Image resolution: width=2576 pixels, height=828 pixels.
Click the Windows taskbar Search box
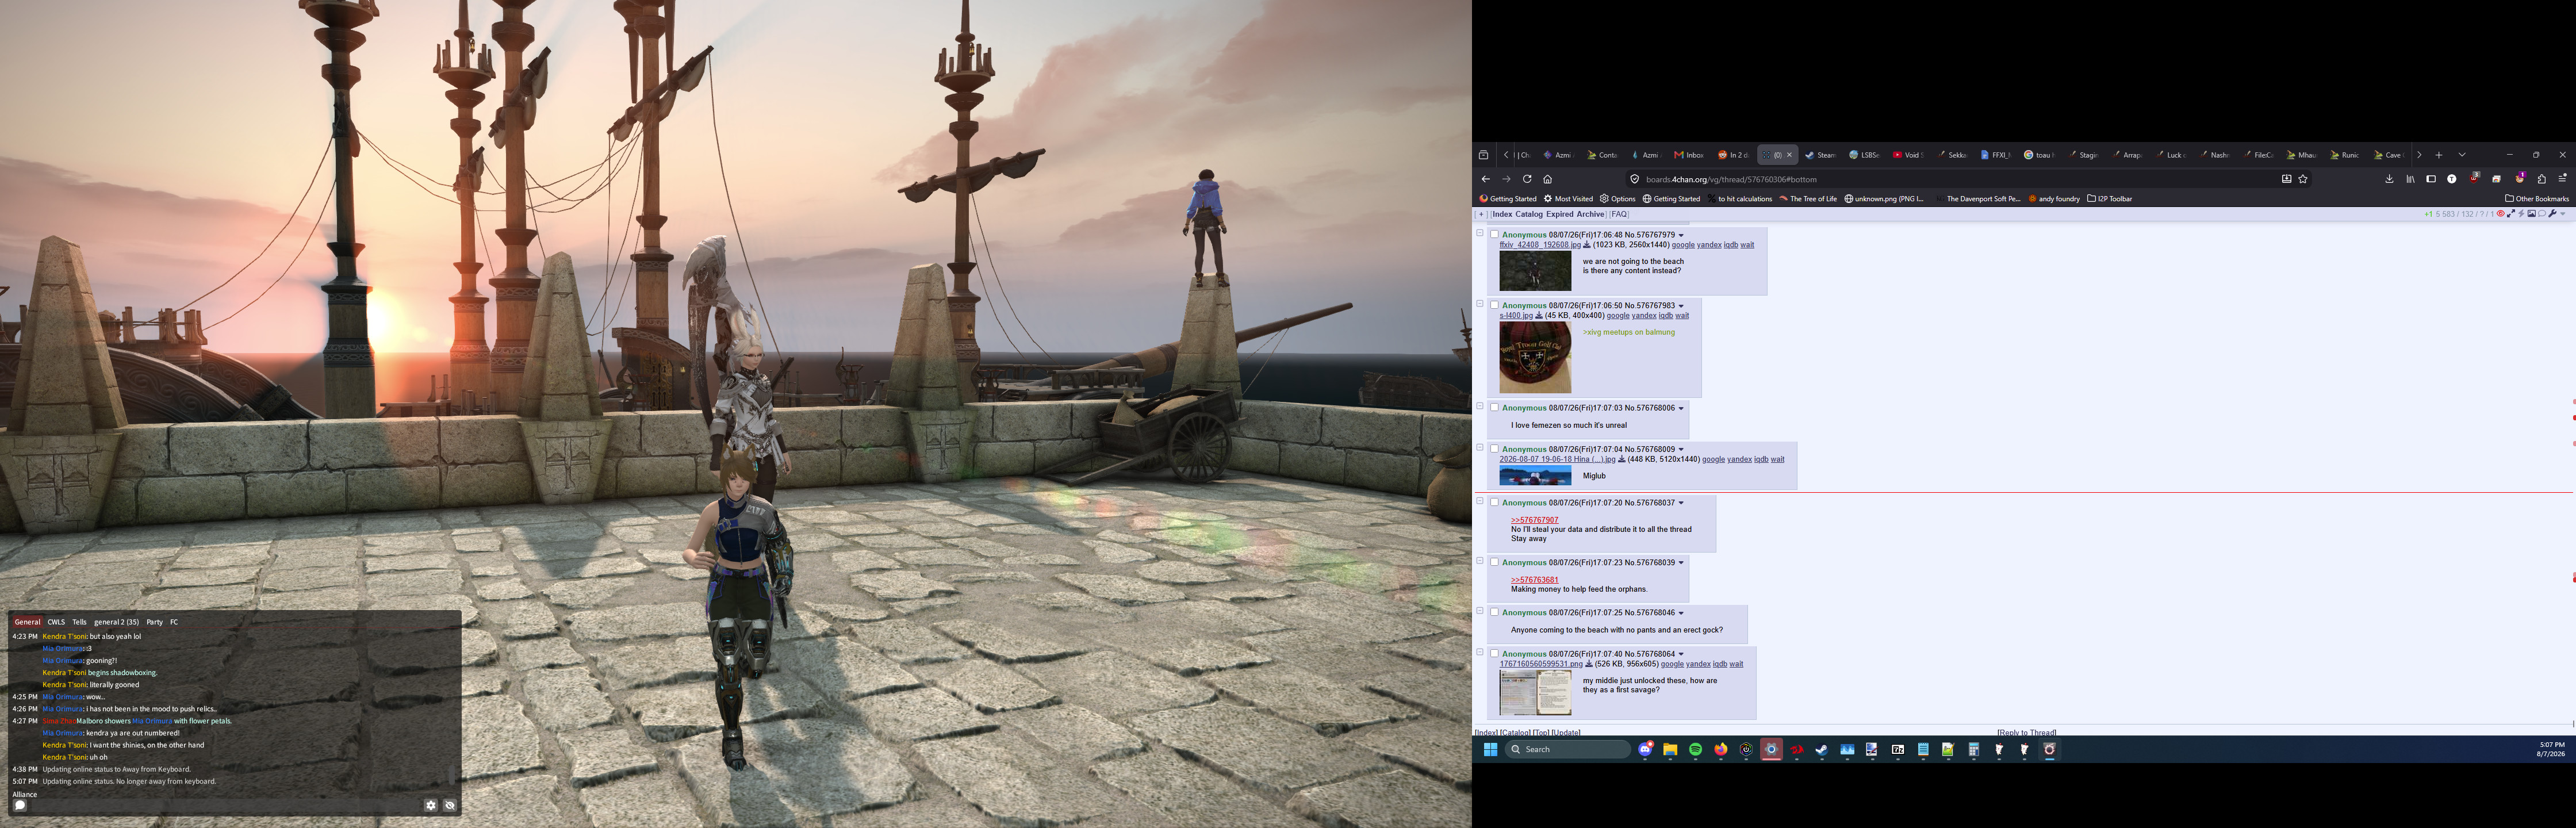[1567, 749]
